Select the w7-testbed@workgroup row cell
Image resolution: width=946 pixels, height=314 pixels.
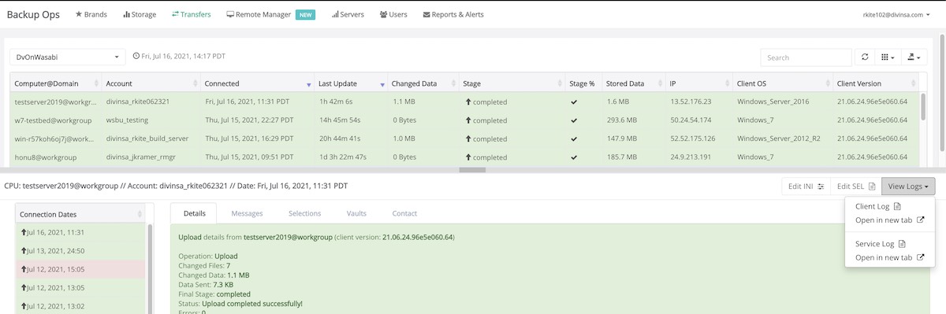(x=56, y=120)
